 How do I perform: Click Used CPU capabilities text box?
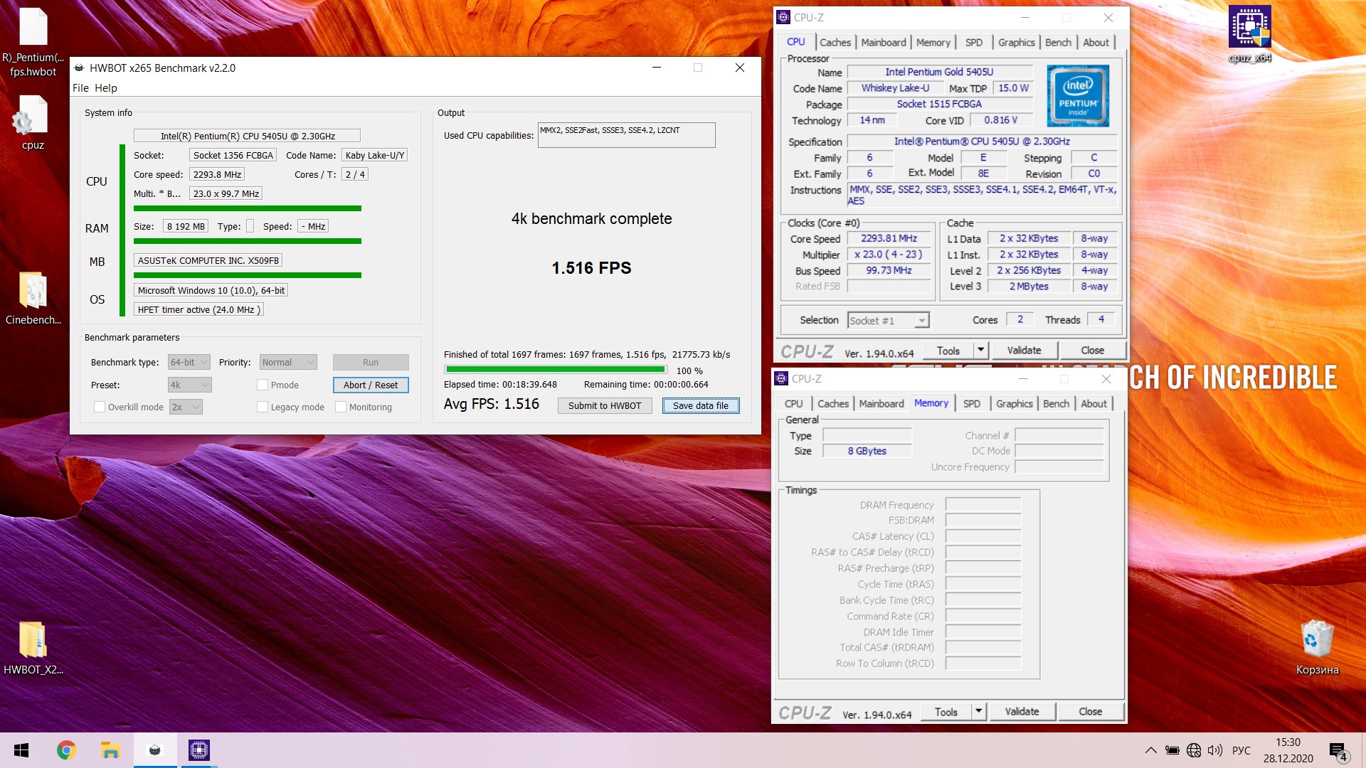626,135
